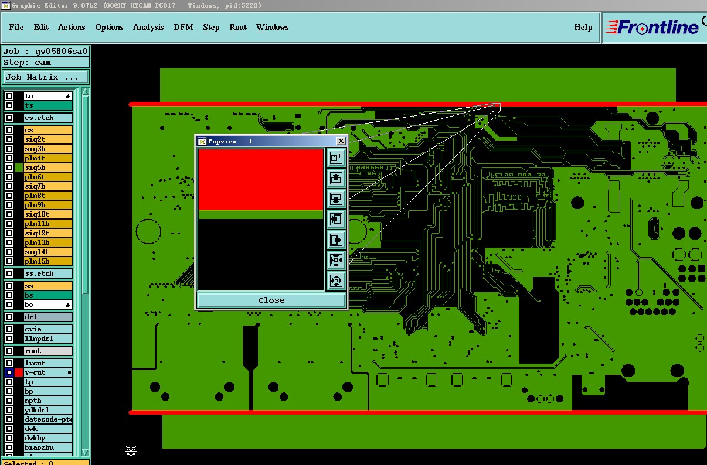Click the Popview zoom-out icon (outward arrows)
Image resolution: width=707 pixels, height=465 pixels.
(x=336, y=281)
